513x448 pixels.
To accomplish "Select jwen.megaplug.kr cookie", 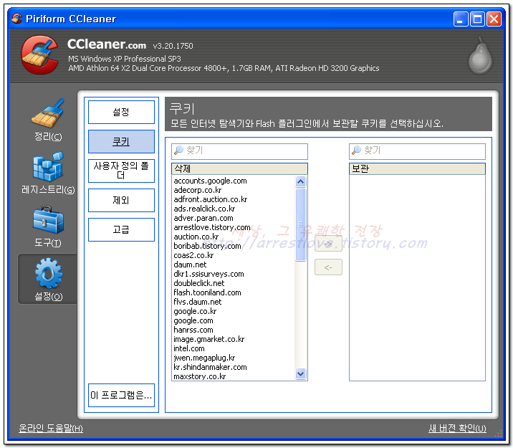I will pos(204,358).
